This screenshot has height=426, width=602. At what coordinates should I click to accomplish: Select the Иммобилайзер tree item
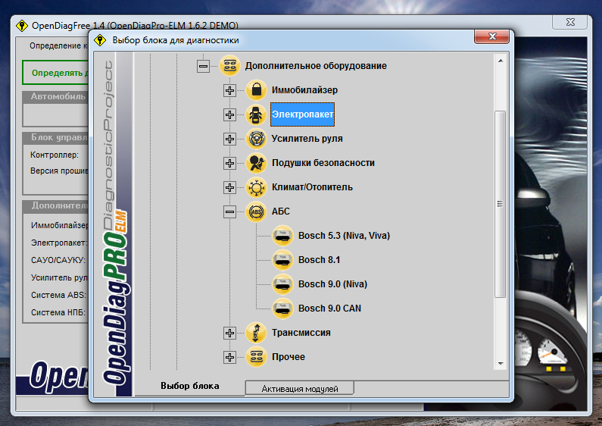(304, 90)
